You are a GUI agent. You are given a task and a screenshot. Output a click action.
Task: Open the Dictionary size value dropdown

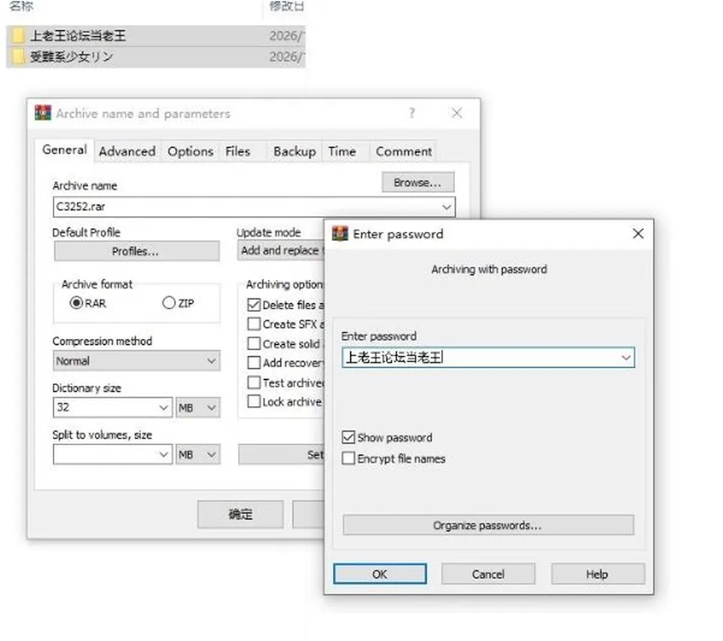tap(163, 407)
